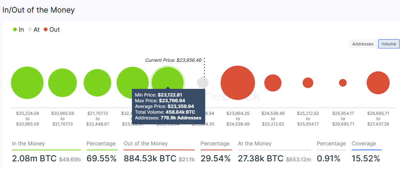The image size is (400, 169).
Task: Click the Current Price $23,856.46 marker label
Action: click(x=173, y=60)
